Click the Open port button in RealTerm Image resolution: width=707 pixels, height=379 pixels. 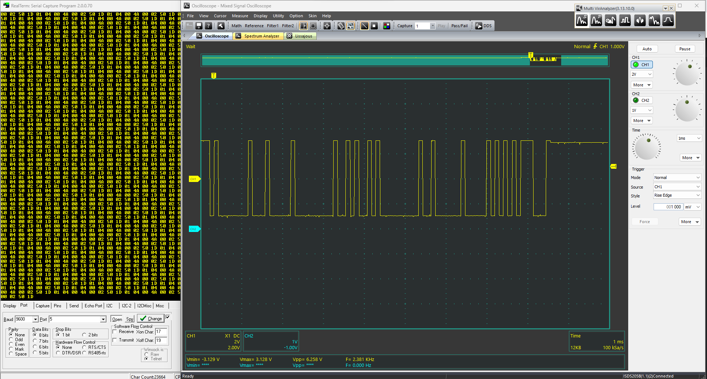click(117, 319)
